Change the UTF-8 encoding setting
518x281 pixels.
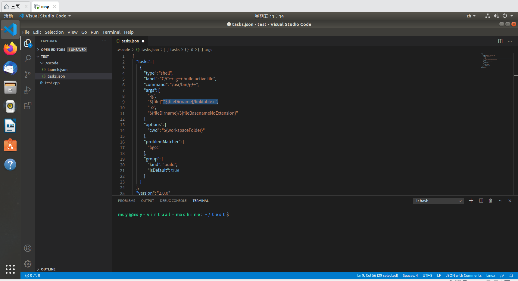tap(427, 276)
